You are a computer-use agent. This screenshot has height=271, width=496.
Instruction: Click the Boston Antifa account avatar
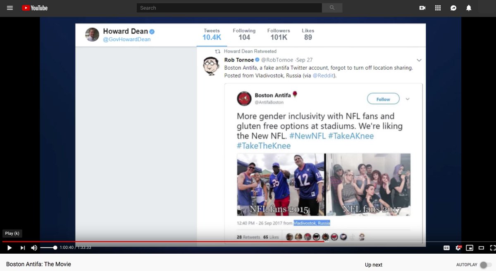(244, 99)
